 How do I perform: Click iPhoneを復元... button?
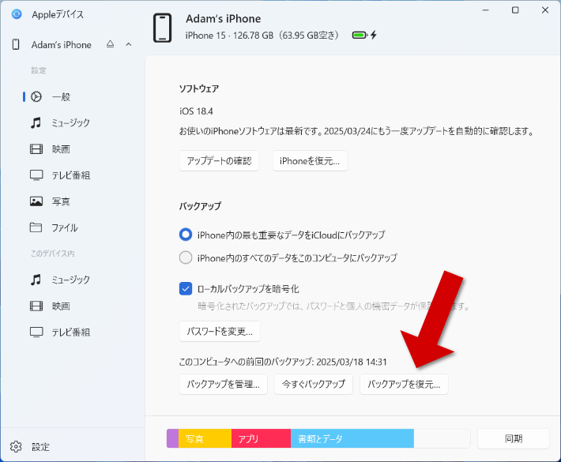[x=310, y=161]
